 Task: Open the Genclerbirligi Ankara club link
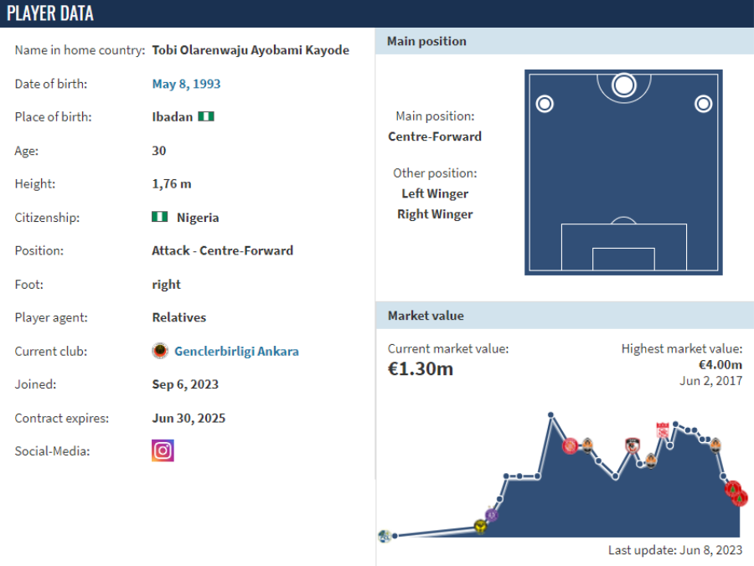pyautogui.click(x=236, y=351)
